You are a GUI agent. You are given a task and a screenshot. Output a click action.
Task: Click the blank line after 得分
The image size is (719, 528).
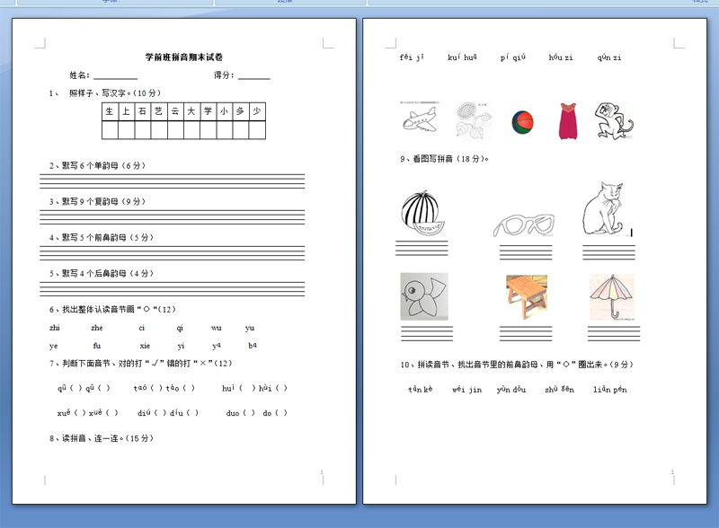[x=254, y=78]
